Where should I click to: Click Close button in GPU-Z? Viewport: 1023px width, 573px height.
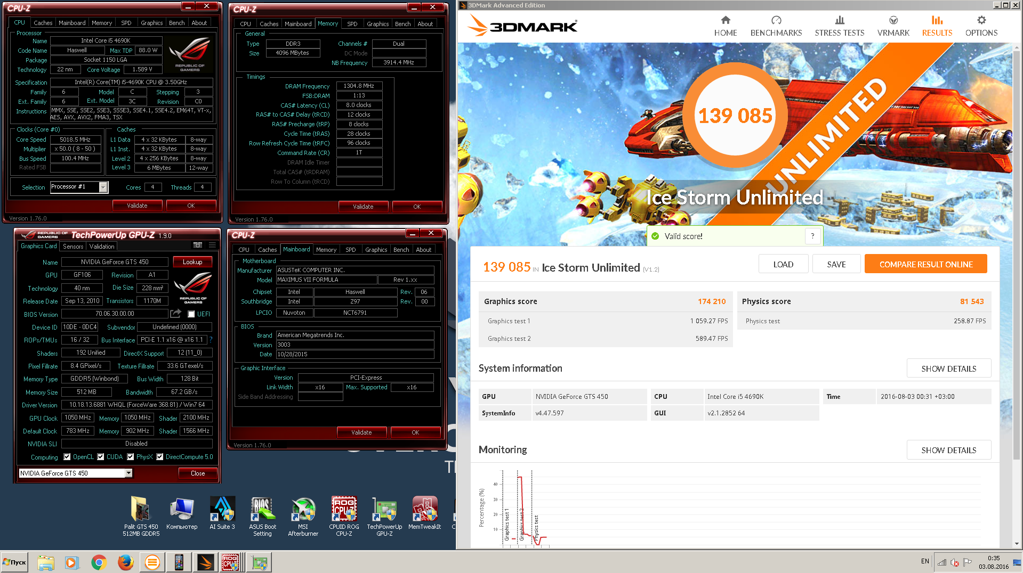(x=198, y=473)
